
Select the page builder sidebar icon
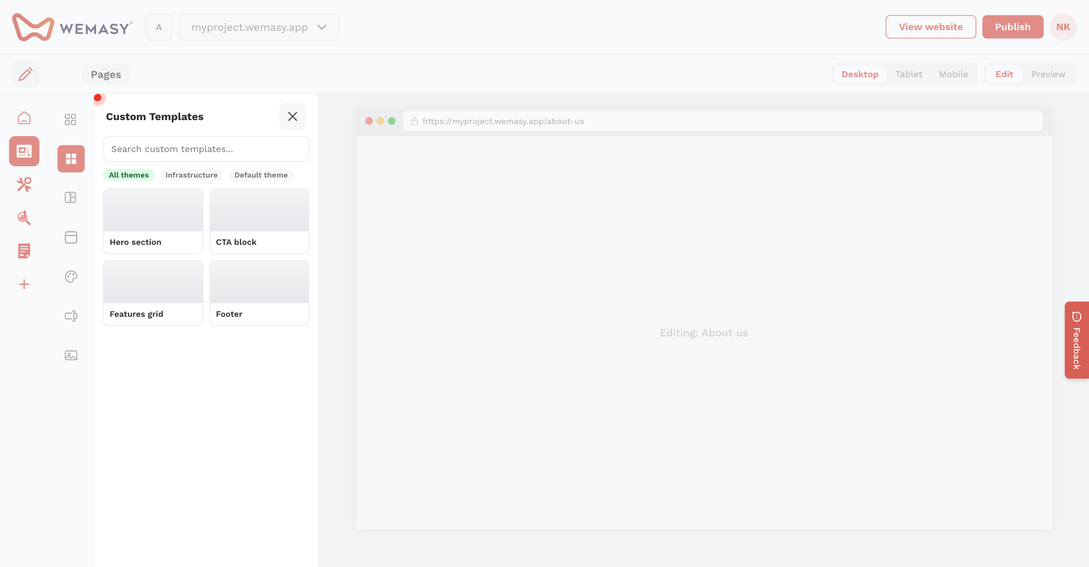click(24, 151)
